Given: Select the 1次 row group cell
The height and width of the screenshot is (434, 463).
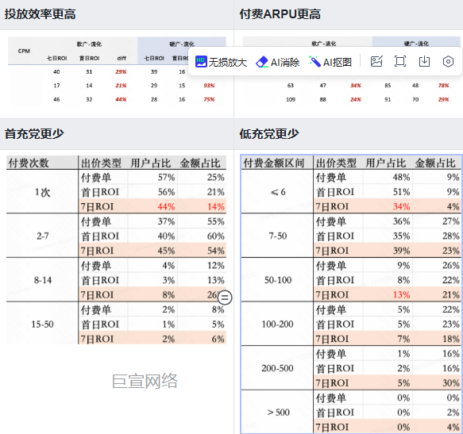Looking at the screenshot, I should (42, 192).
